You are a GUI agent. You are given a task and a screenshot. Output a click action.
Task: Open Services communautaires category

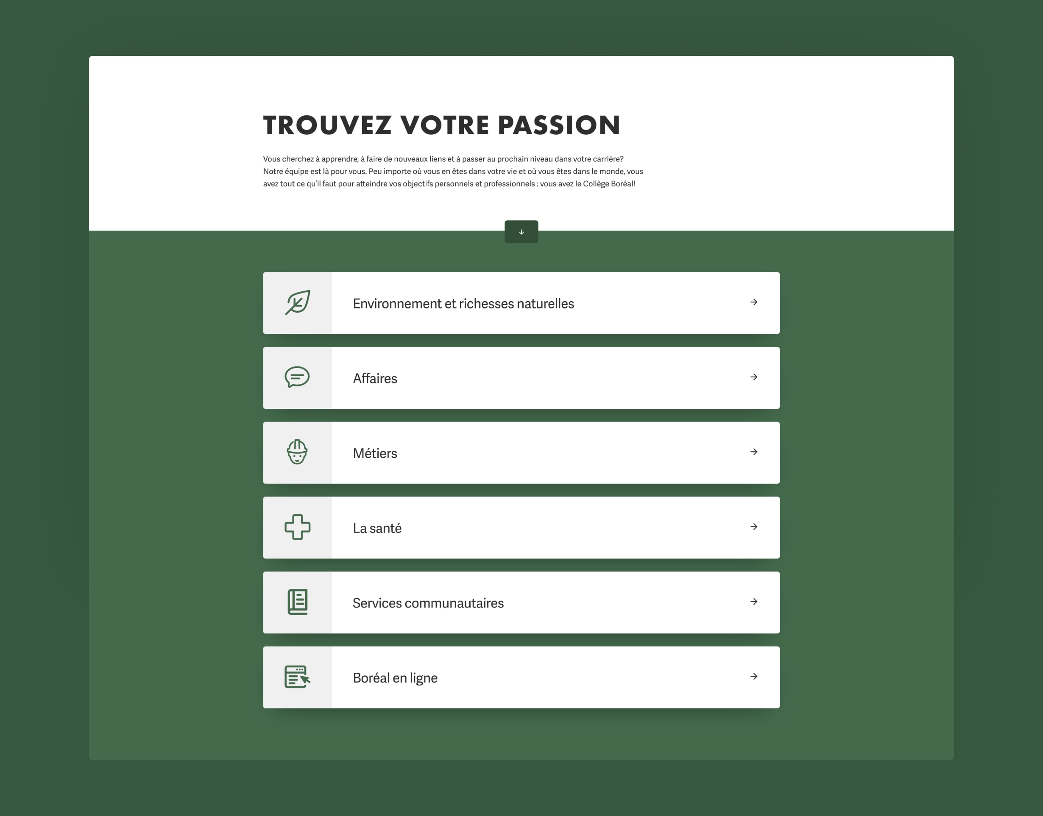(x=428, y=603)
